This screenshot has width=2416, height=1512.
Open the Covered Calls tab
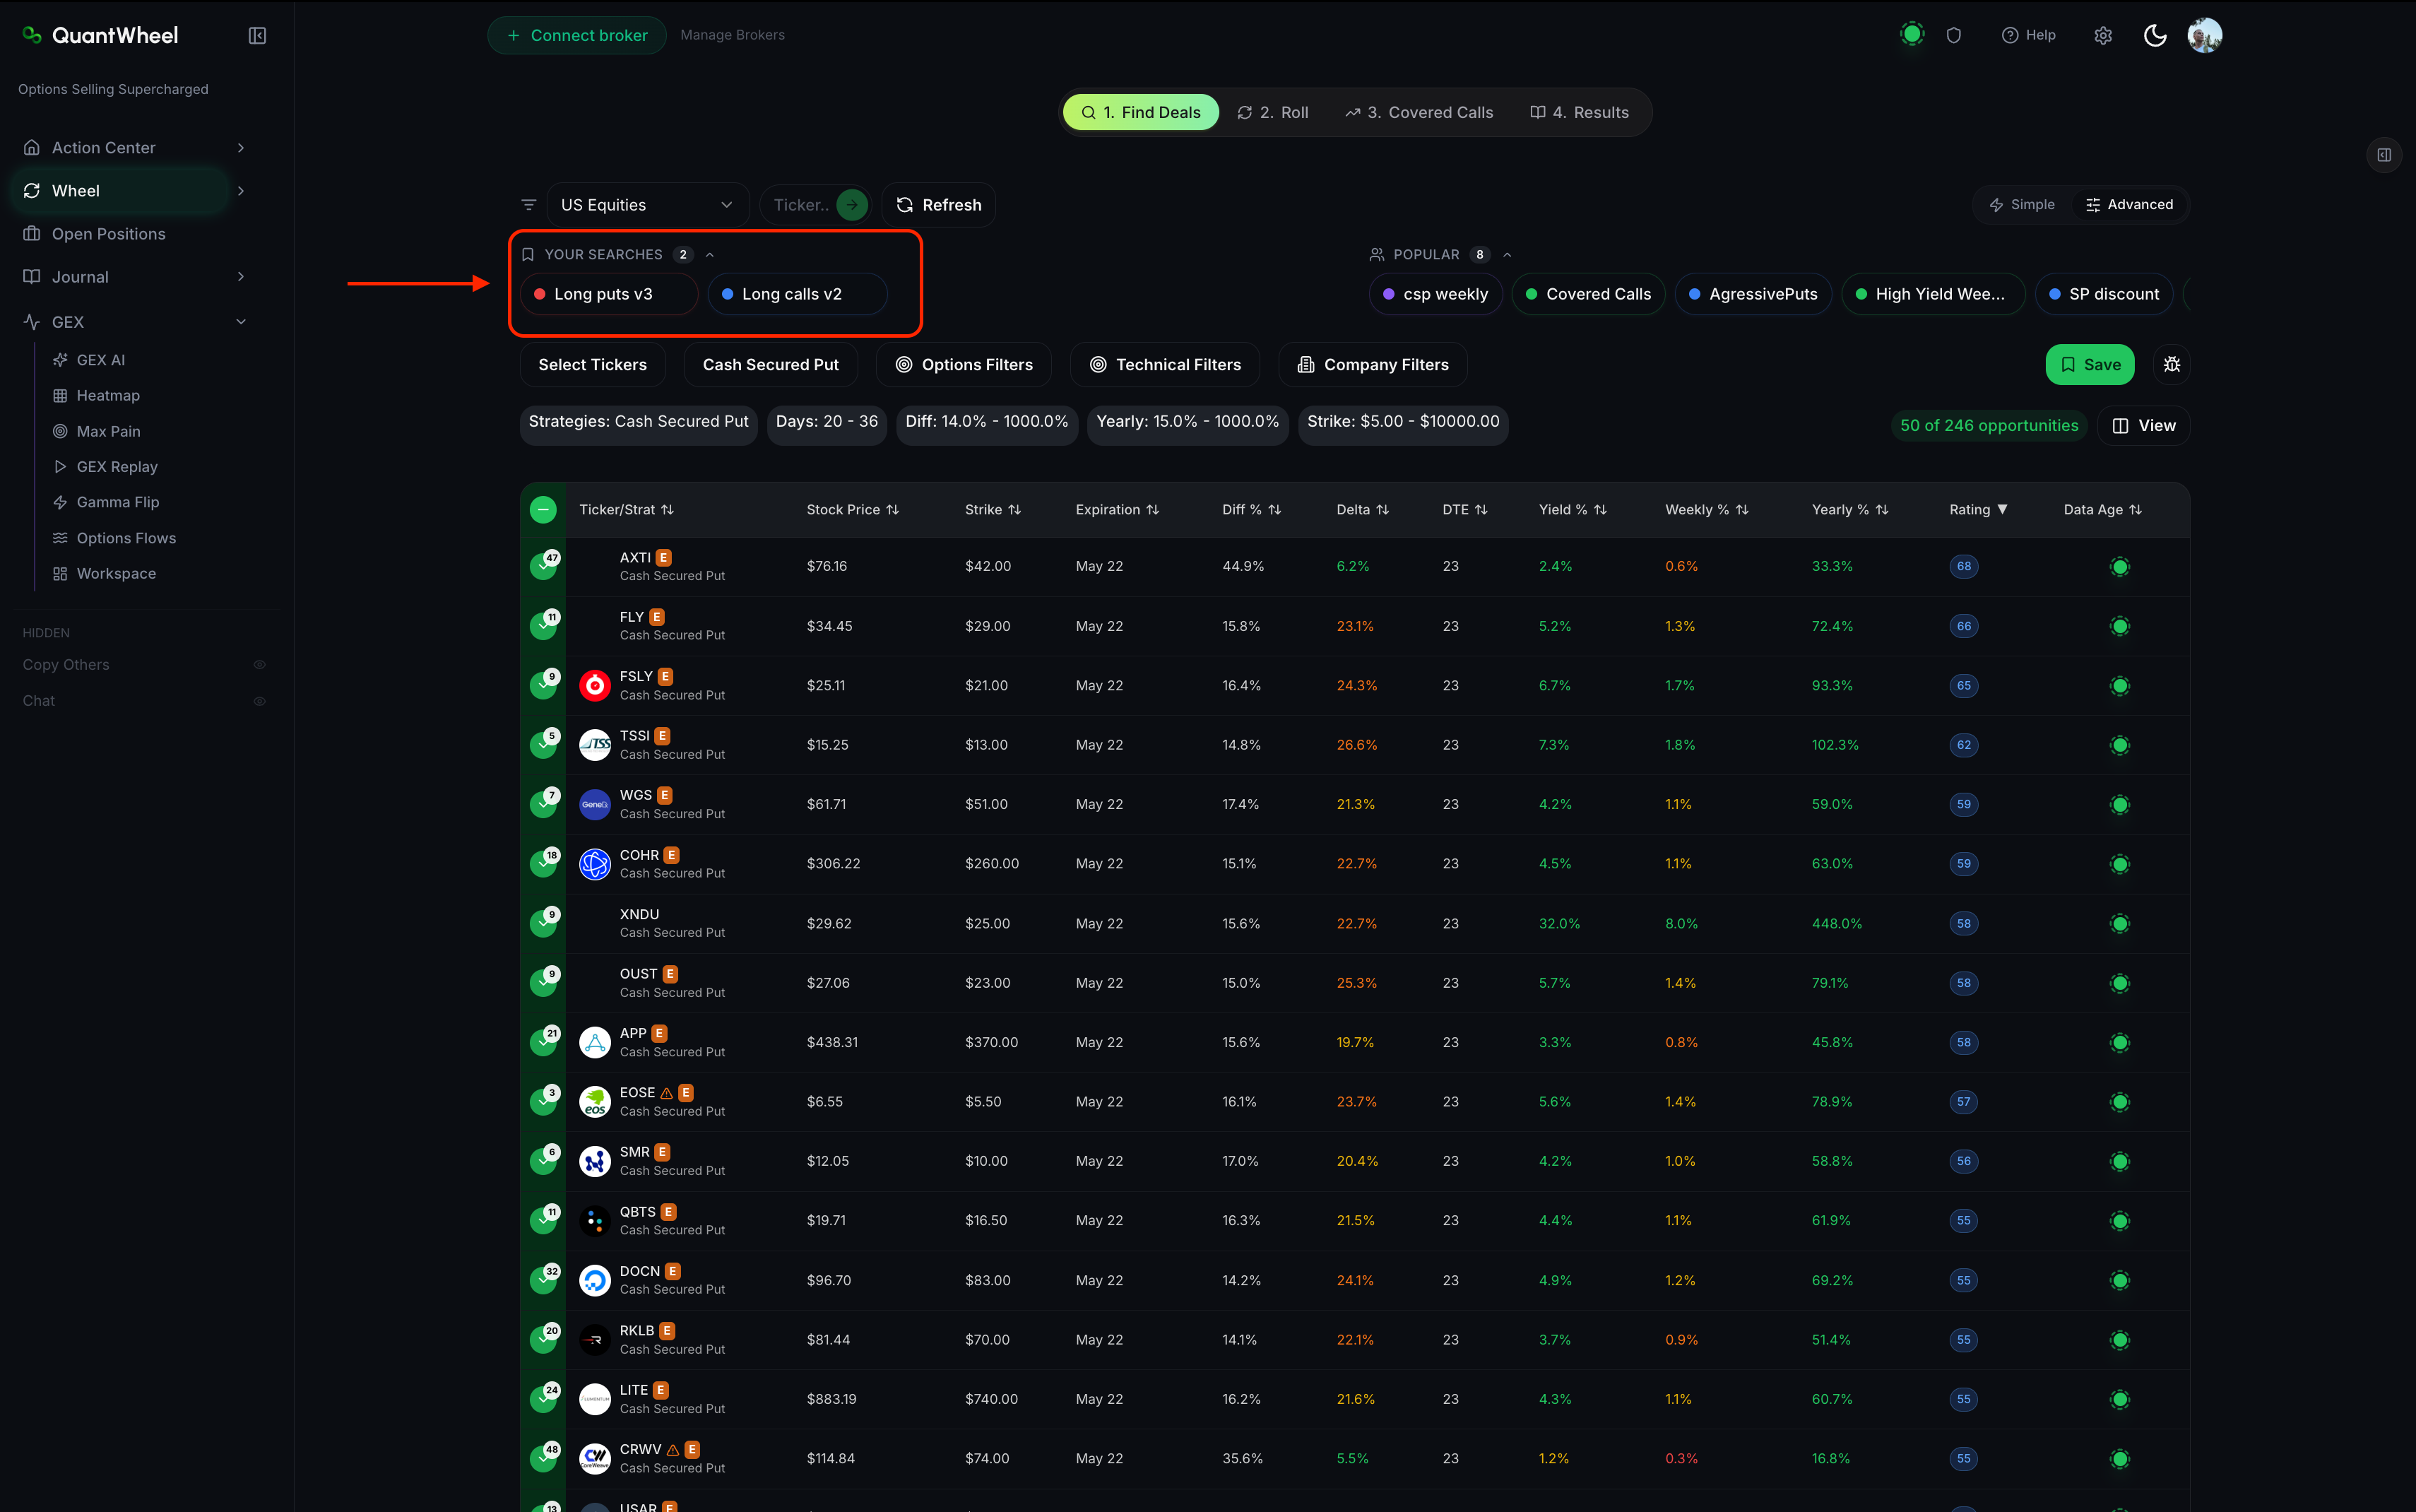(1419, 113)
